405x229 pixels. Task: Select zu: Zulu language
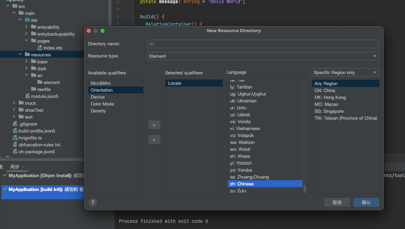click(265, 191)
